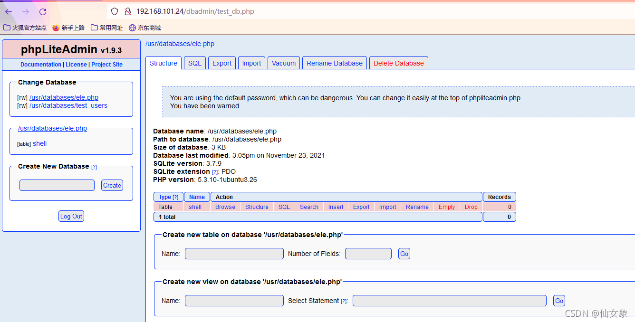The image size is (635, 322).
Task: Sort by the Name column header
Action: (x=197, y=197)
